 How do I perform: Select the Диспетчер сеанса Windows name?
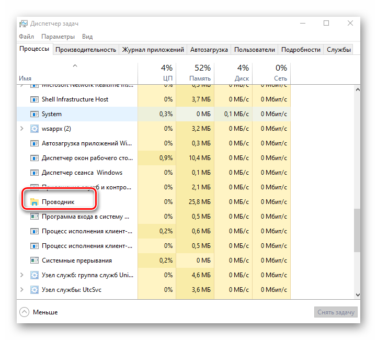point(82,173)
